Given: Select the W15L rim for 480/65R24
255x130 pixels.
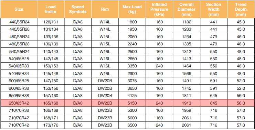Looking at the screenshot, I should coord(105,37).
